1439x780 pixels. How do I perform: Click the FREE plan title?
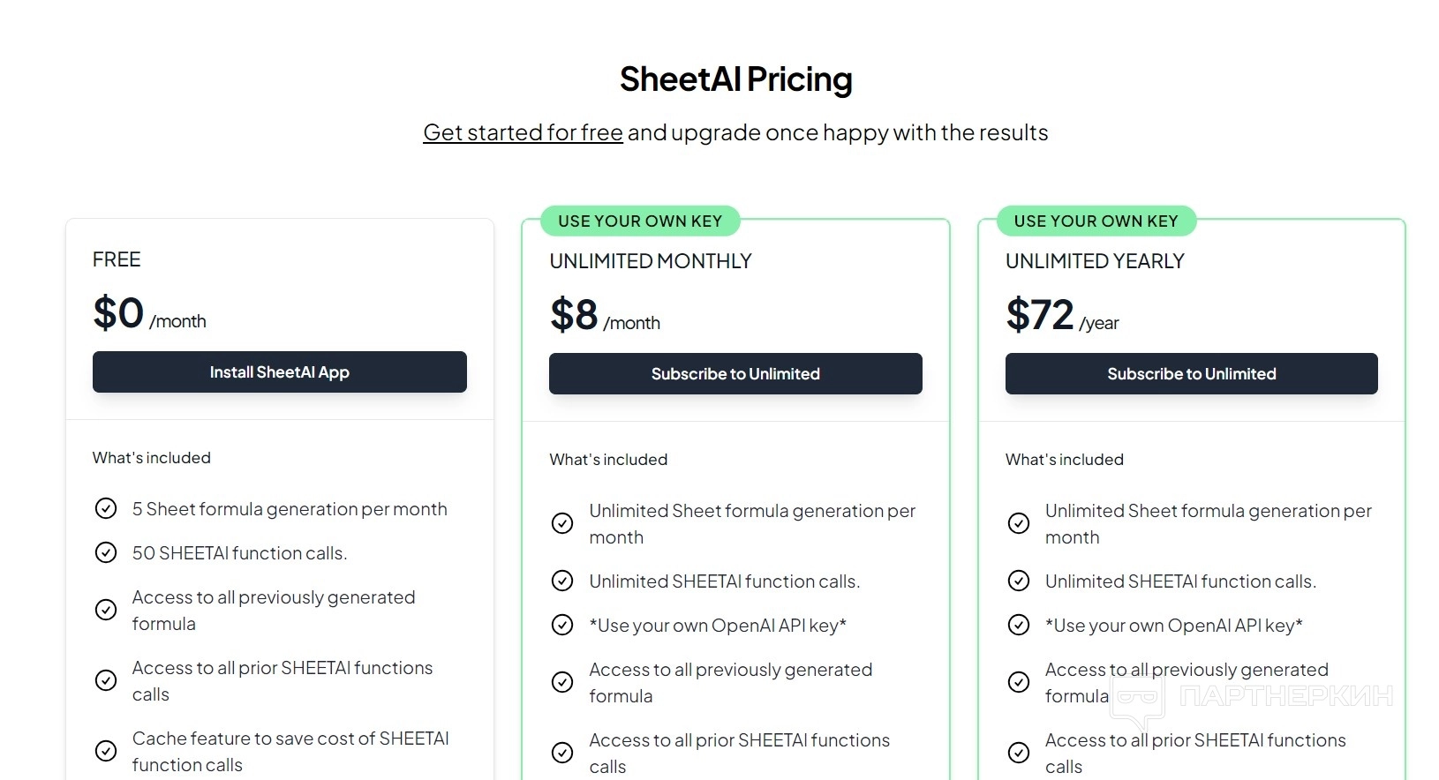pos(117,259)
